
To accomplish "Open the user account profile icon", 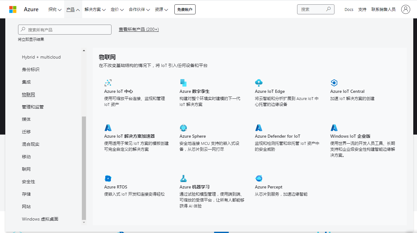I will point(405,9).
